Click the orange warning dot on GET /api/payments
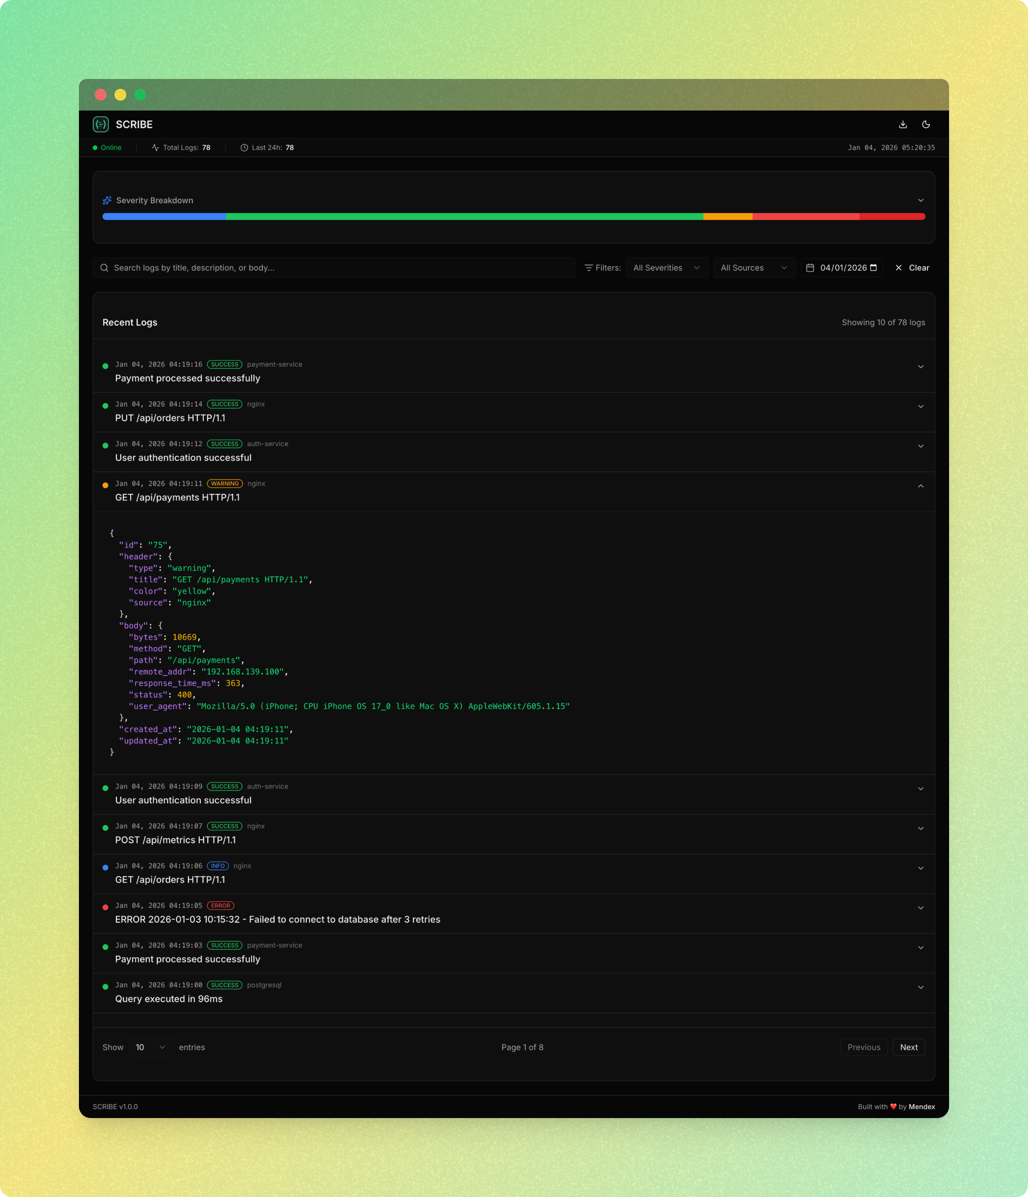1028x1197 pixels. pos(105,485)
